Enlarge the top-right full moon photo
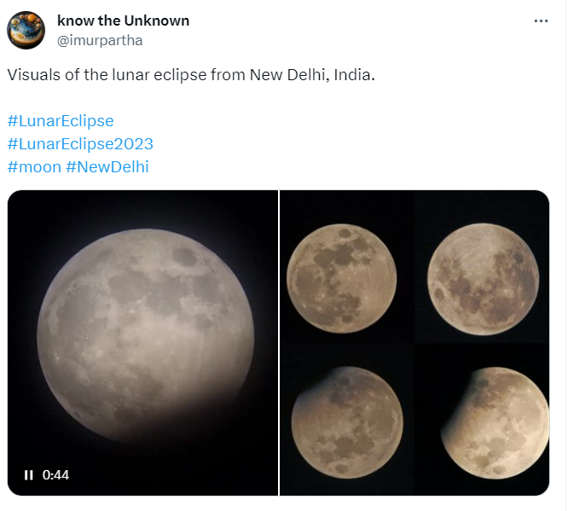The width and height of the screenshot is (568, 511). tap(483, 277)
